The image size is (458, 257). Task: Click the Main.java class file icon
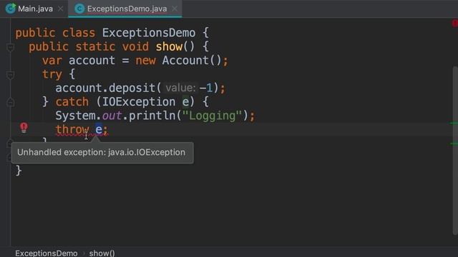pyautogui.click(x=11, y=9)
